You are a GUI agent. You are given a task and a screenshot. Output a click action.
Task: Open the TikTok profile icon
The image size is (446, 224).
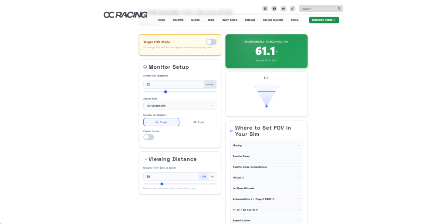pyautogui.click(x=293, y=9)
